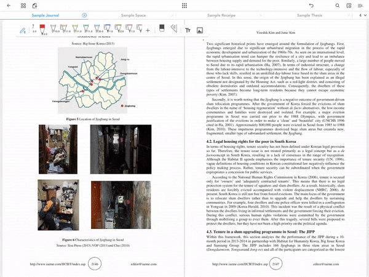Switch to the Sample Space tab
Image resolution: width=369 pixels, height=277 pixels.
click(133, 15)
